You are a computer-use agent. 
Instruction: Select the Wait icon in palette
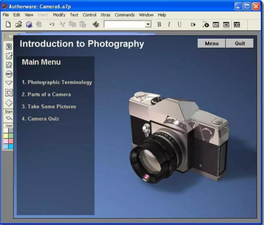tap(9, 74)
